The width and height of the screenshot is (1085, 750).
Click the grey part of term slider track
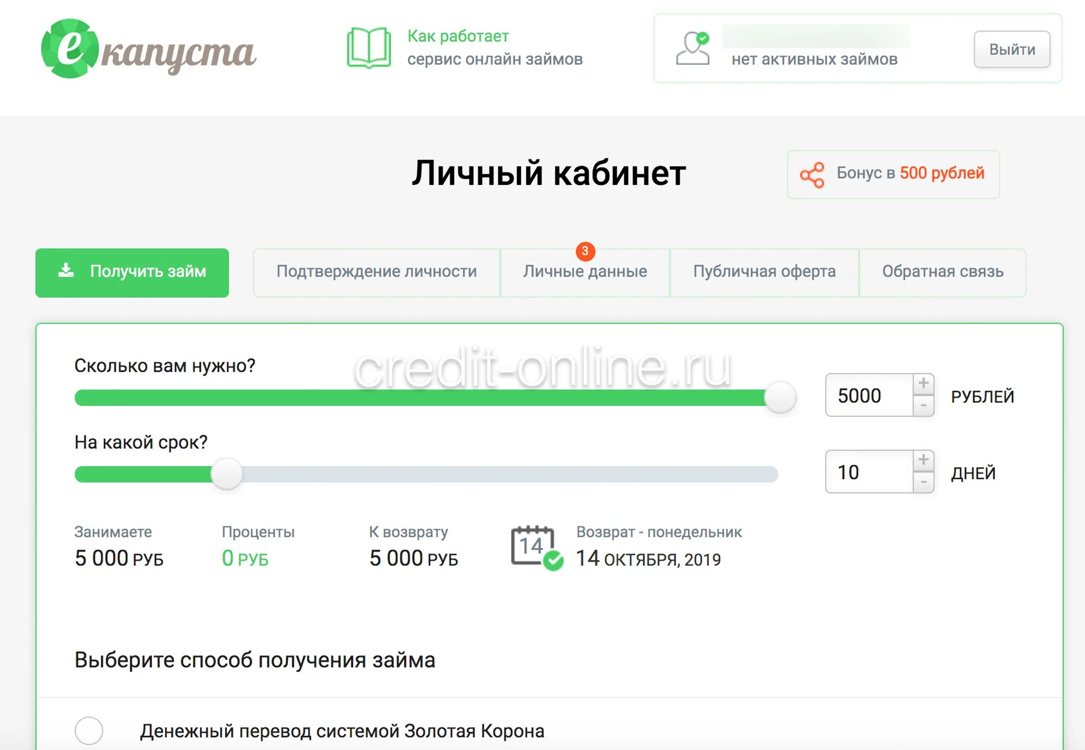point(510,474)
